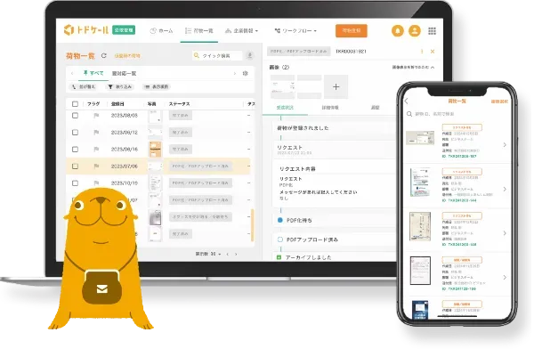
Task: Open the list settings gear icon
Action: click(246, 73)
